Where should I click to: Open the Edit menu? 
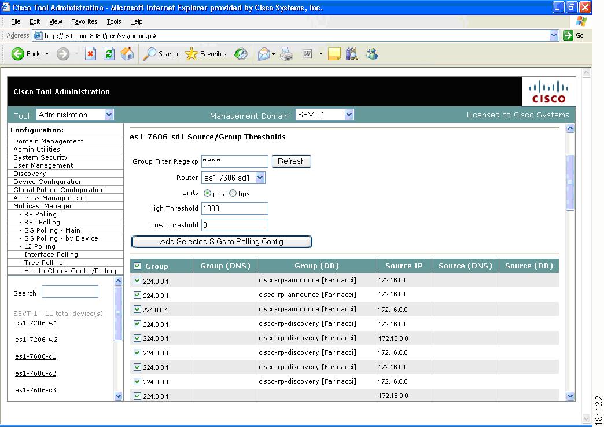(35, 21)
